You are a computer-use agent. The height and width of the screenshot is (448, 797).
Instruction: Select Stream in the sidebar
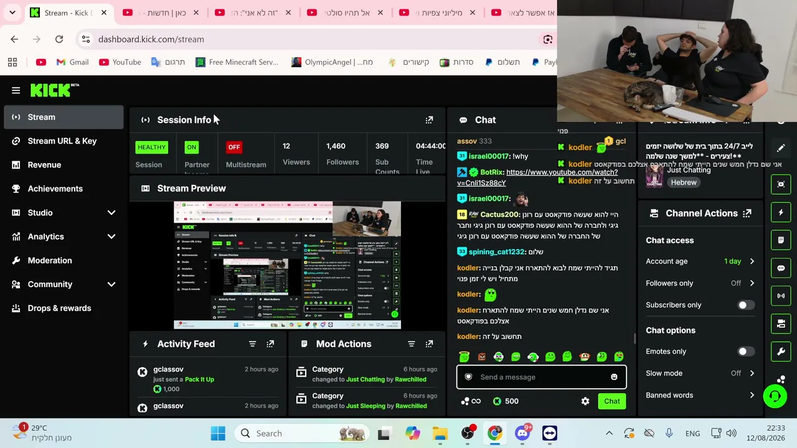[64, 117]
